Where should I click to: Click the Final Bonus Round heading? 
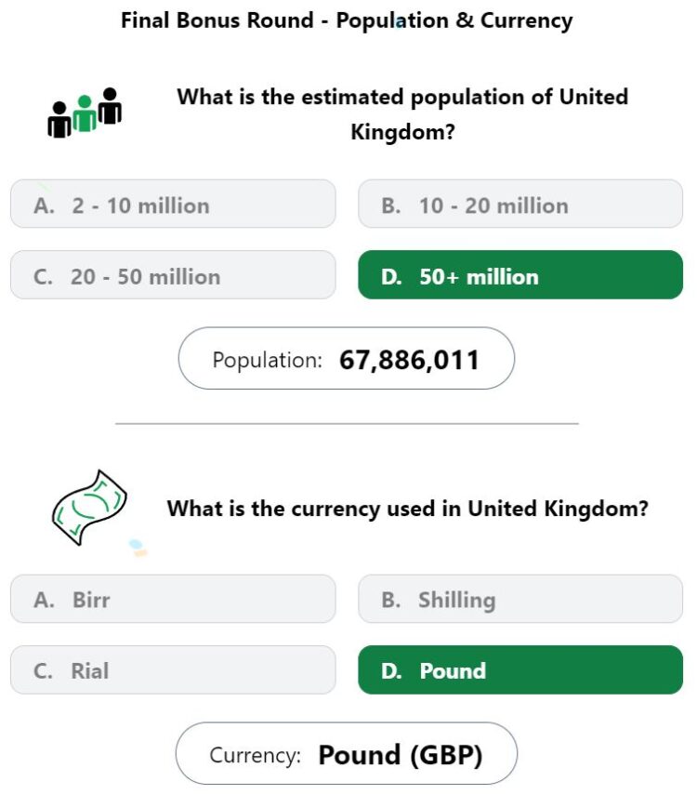pos(347,20)
